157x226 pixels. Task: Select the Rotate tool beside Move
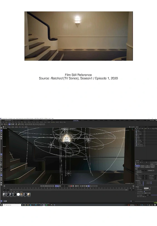(11, 124)
